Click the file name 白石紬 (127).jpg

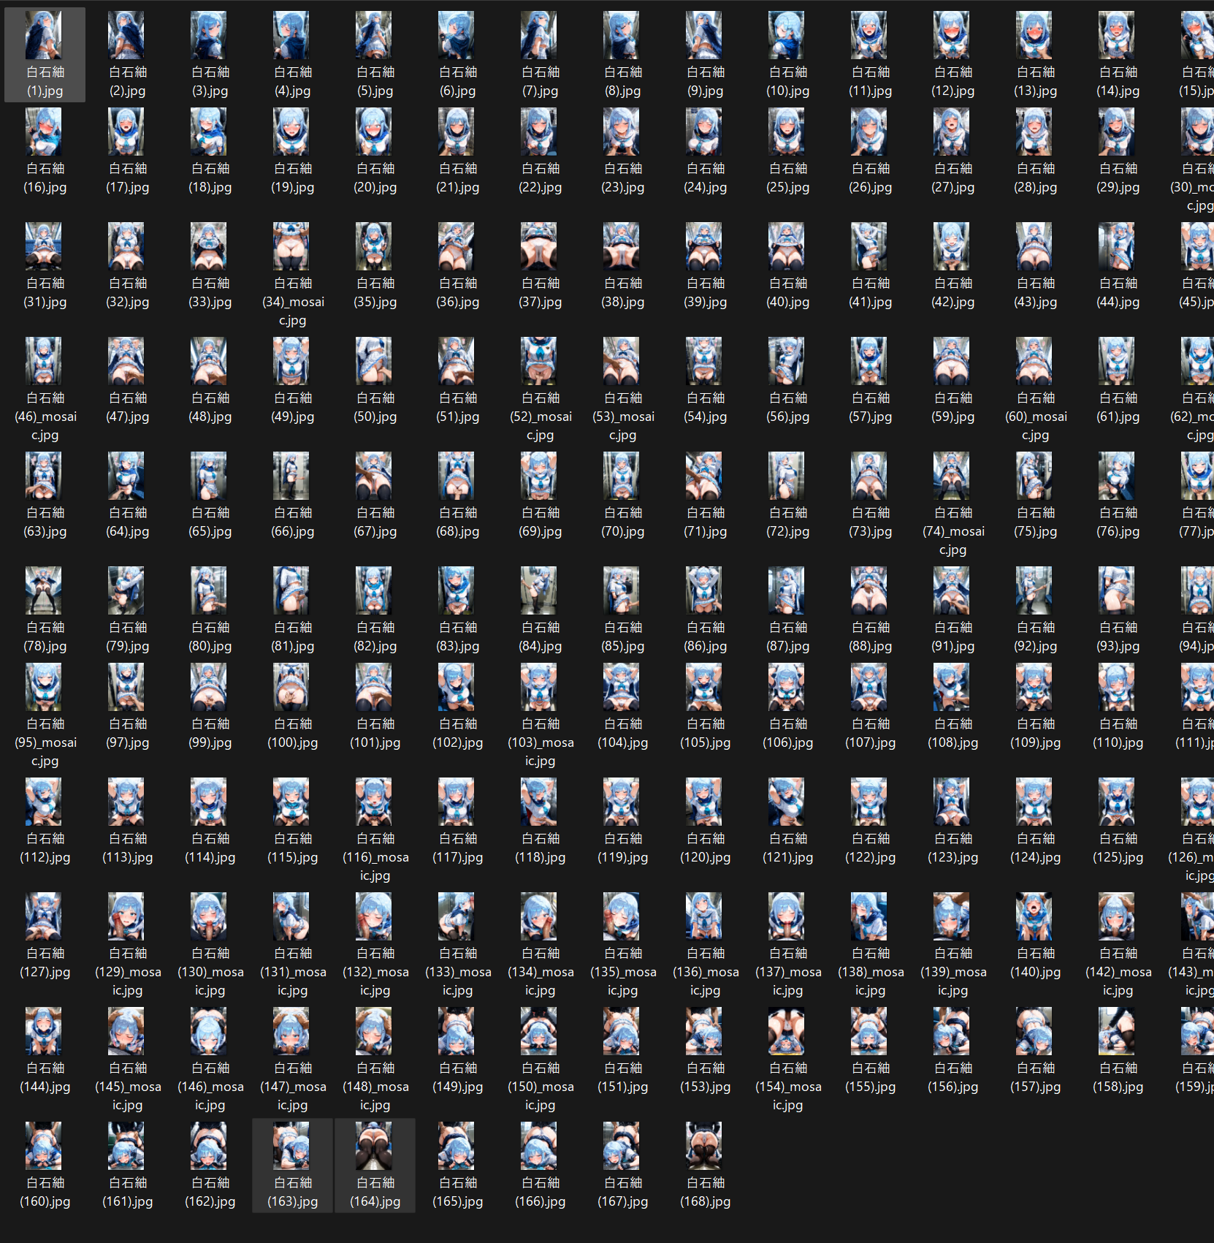[x=45, y=962]
